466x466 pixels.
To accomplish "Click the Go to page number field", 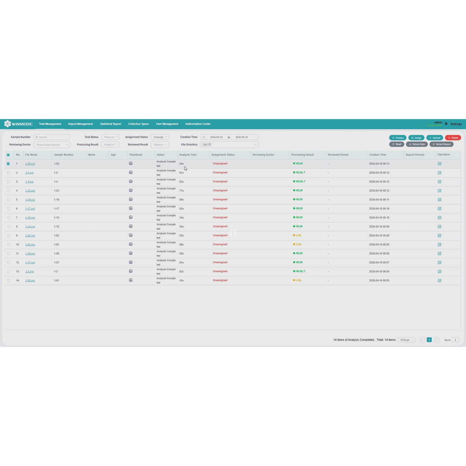I will click(456, 340).
